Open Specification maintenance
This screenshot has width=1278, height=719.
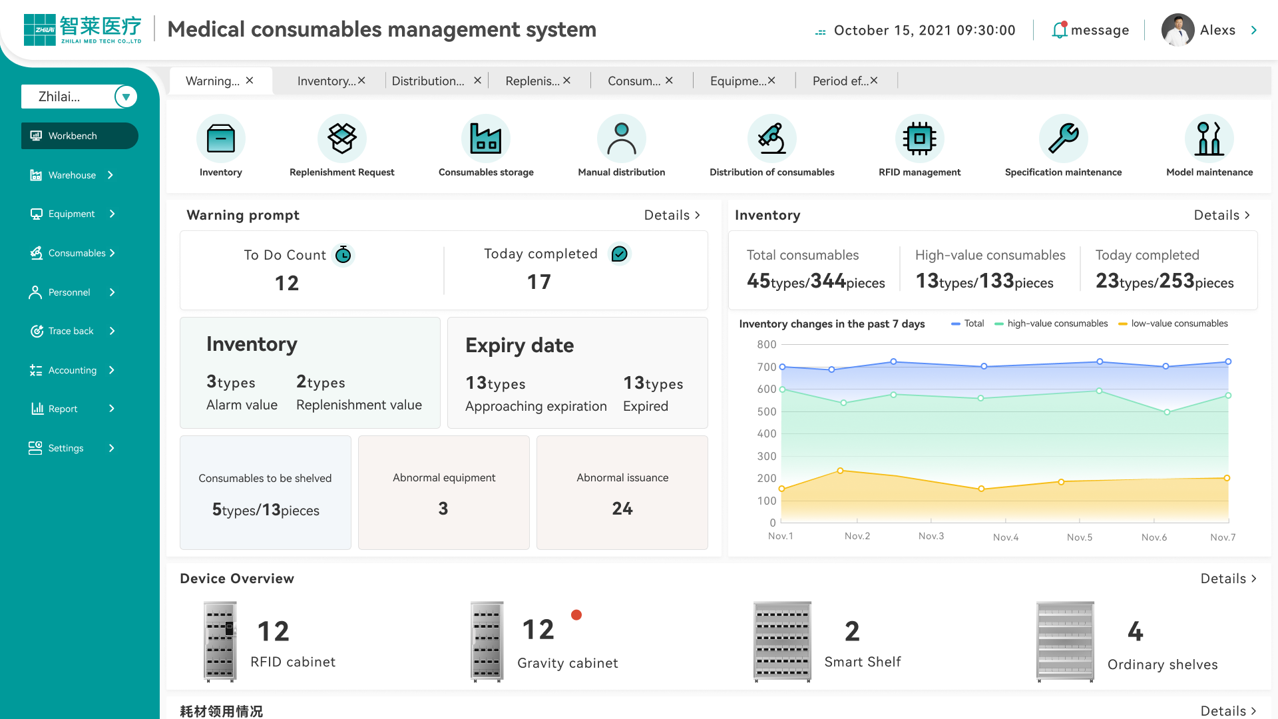point(1063,144)
